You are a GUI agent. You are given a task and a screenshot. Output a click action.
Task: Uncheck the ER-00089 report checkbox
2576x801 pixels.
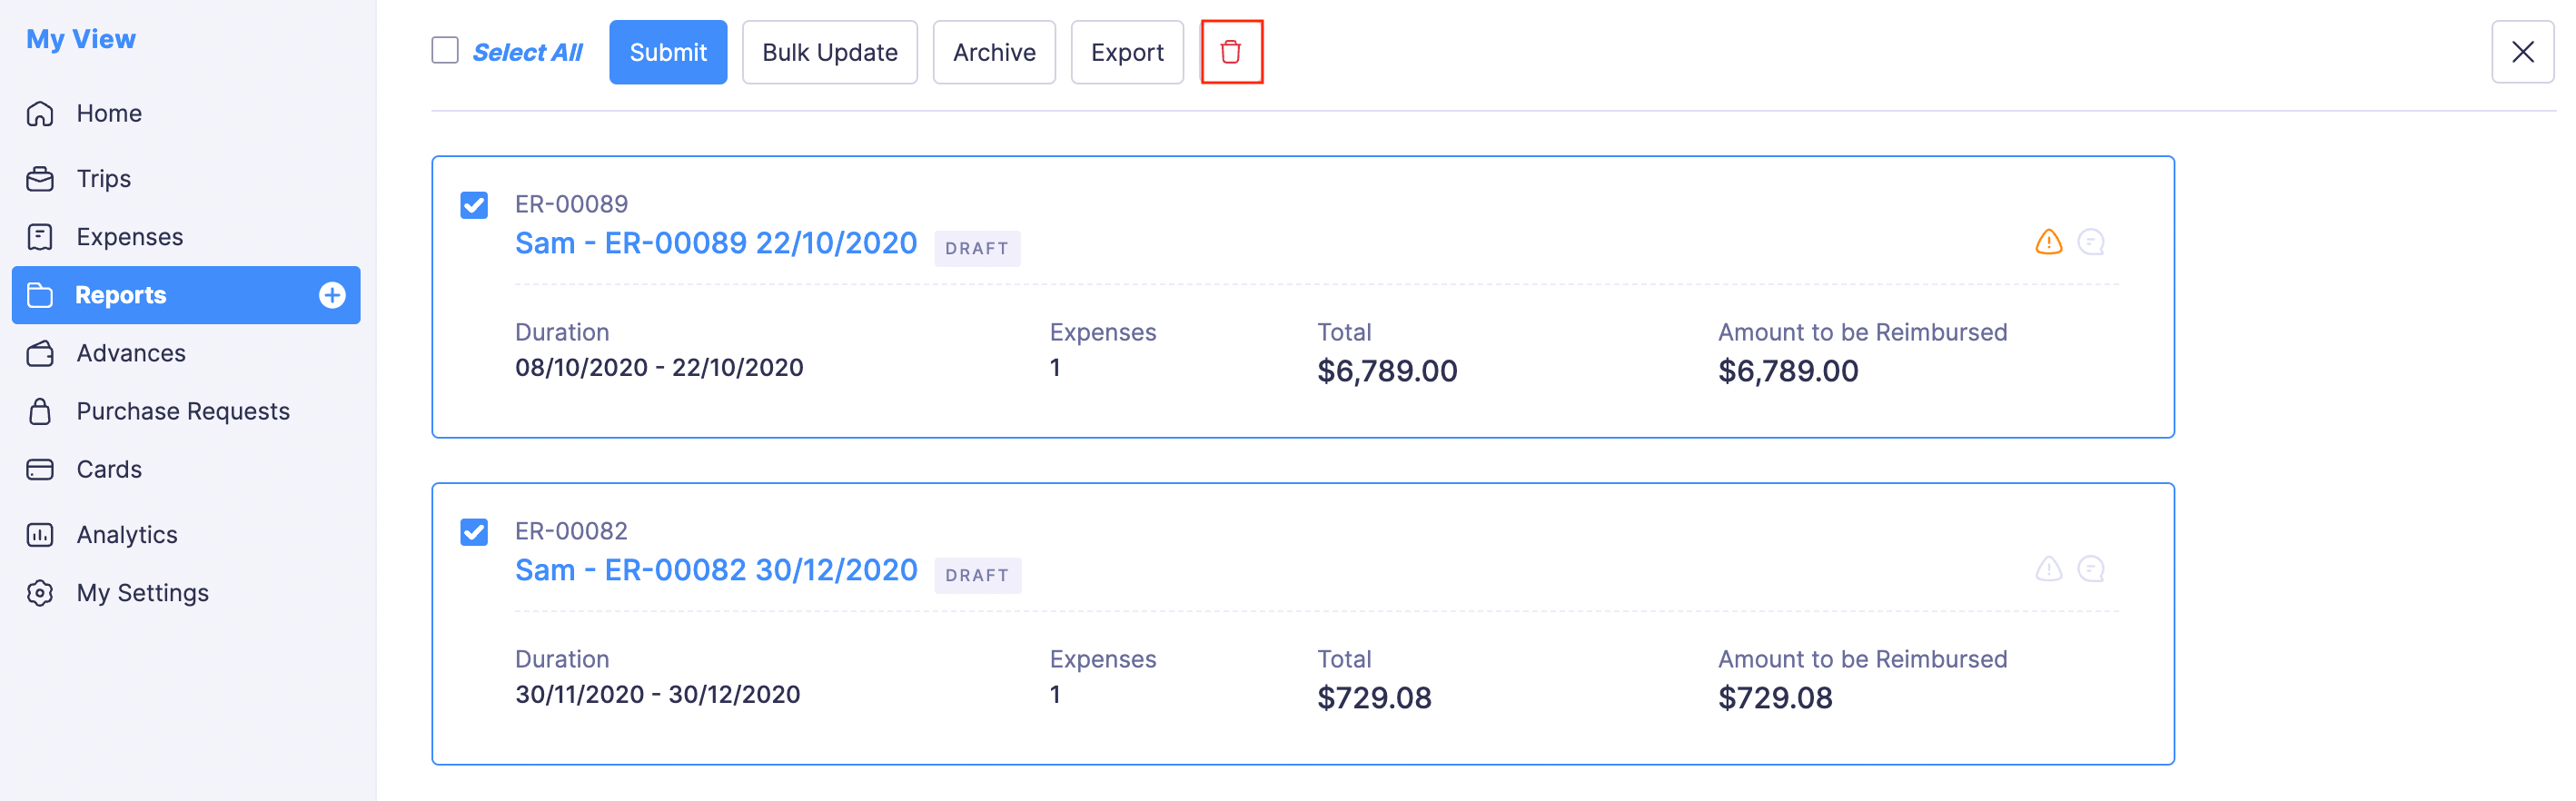tap(474, 205)
